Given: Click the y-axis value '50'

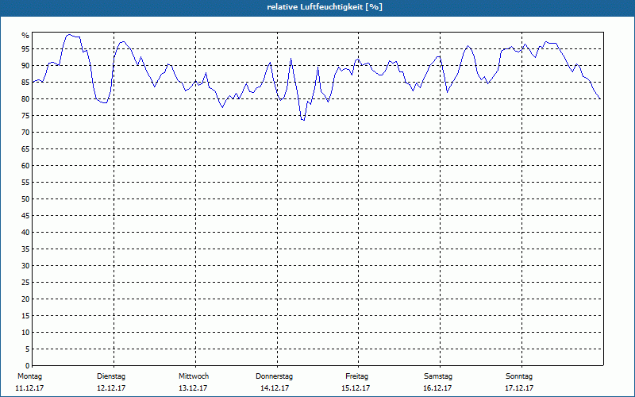Looking at the screenshot, I should pyautogui.click(x=25, y=199).
